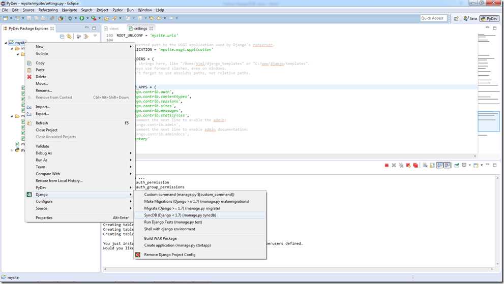The width and height of the screenshot is (504, 284).
Task: Toggle Show Console When Standard Error Changes
Action: pos(447,165)
